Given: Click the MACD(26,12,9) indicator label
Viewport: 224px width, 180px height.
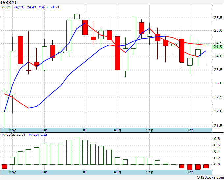Looking at the screenshot, I should coord(13,135).
